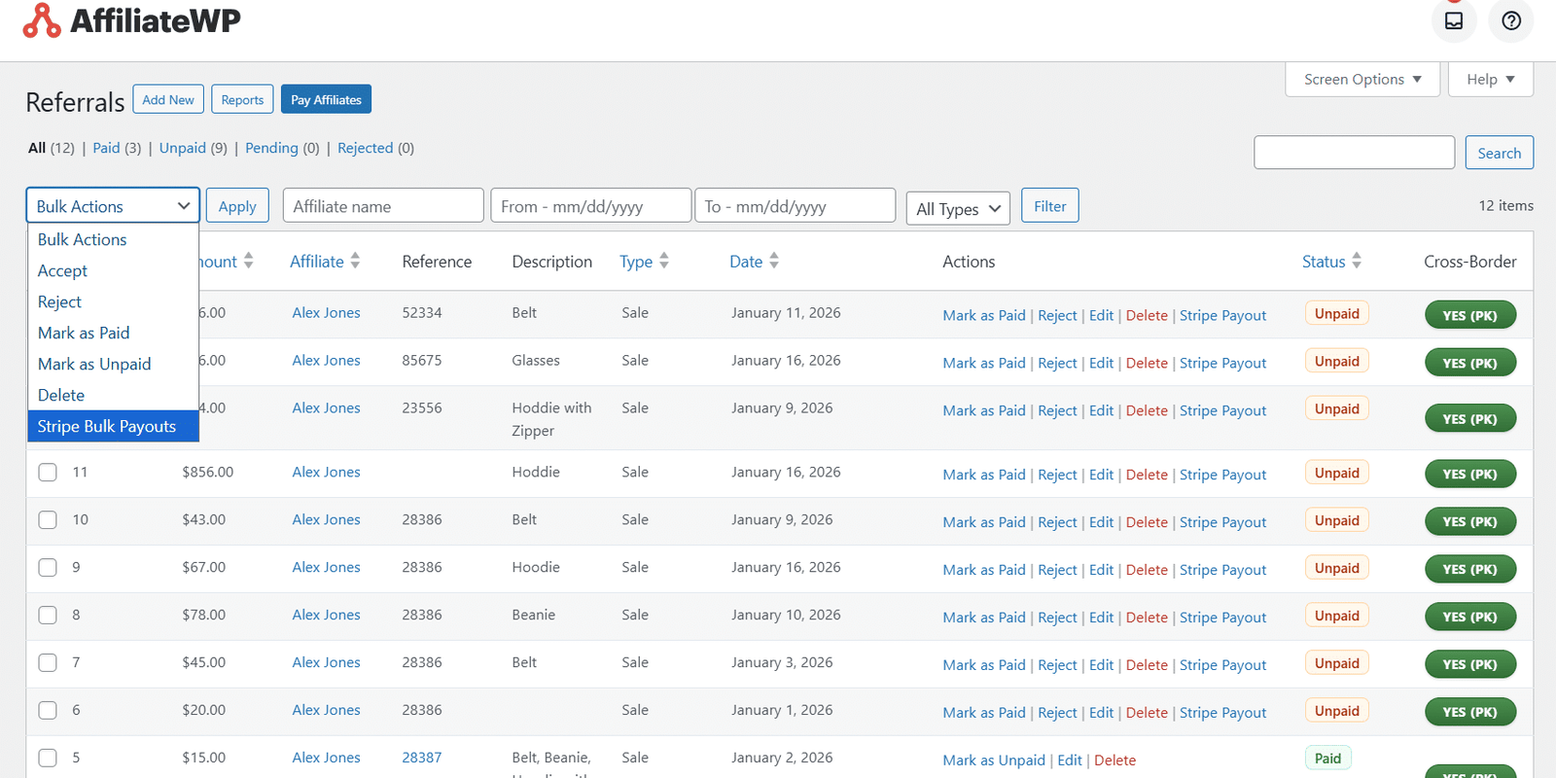
Task: Click YES (PK) badge in the Glasses row
Action: 1469,363
